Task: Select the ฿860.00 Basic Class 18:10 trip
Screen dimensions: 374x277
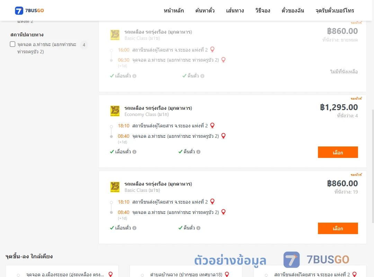Action: point(338,228)
